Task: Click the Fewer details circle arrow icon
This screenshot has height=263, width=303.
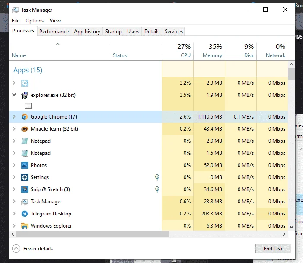Action: tap(16, 249)
